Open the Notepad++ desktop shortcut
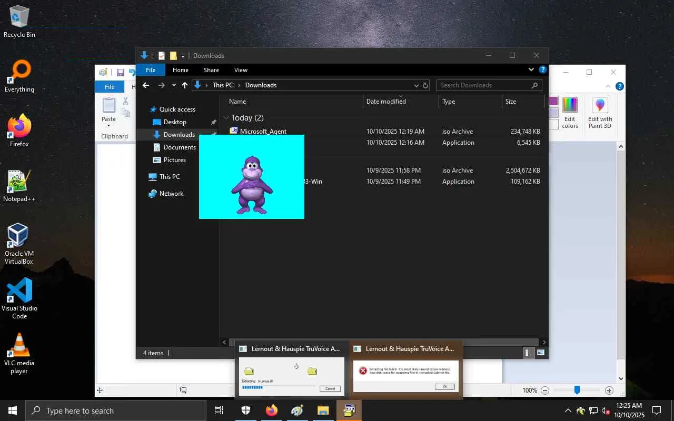The image size is (674, 421). (x=19, y=186)
